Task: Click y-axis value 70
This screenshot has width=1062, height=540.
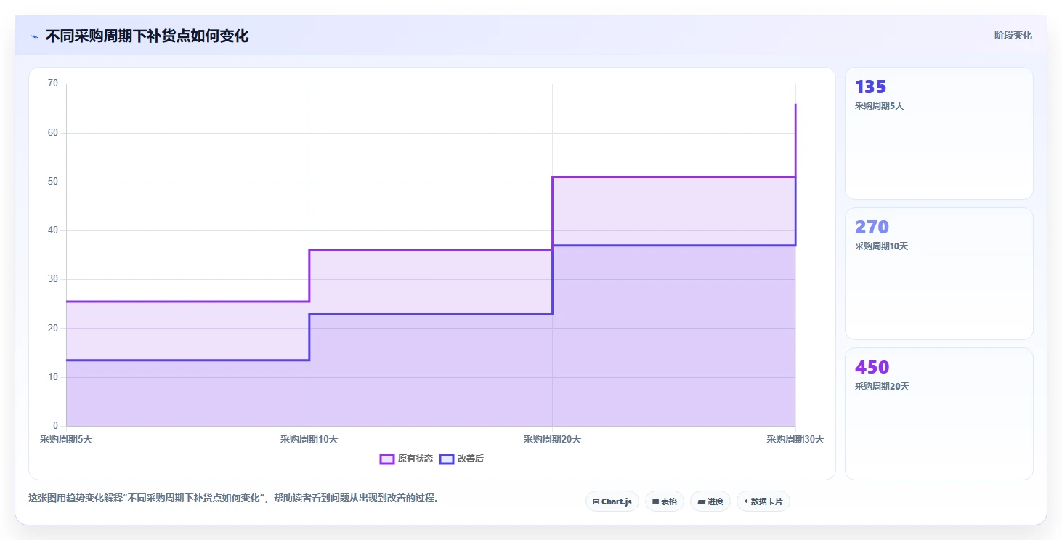Action: (x=52, y=84)
